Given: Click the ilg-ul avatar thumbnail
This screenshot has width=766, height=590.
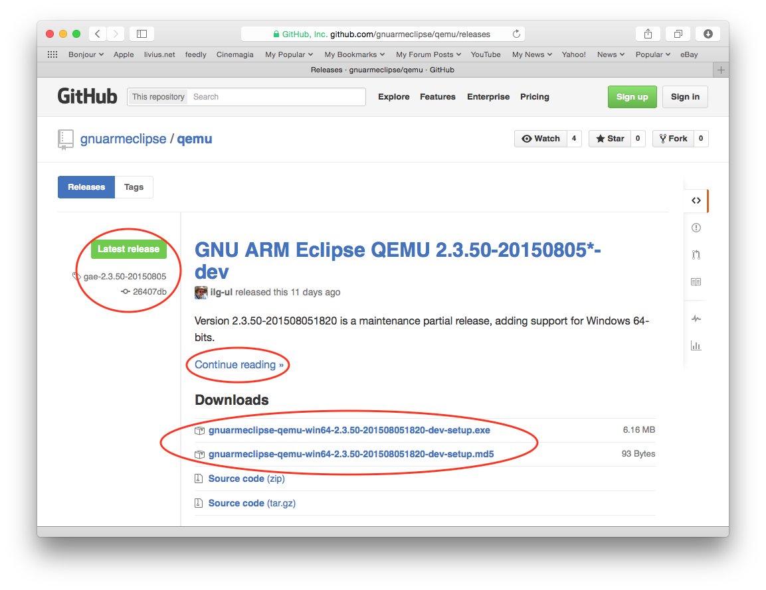Looking at the screenshot, I should click(x=201, y=292).
